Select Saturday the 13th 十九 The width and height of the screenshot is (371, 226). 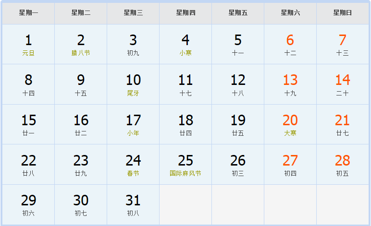pos(290,84)
